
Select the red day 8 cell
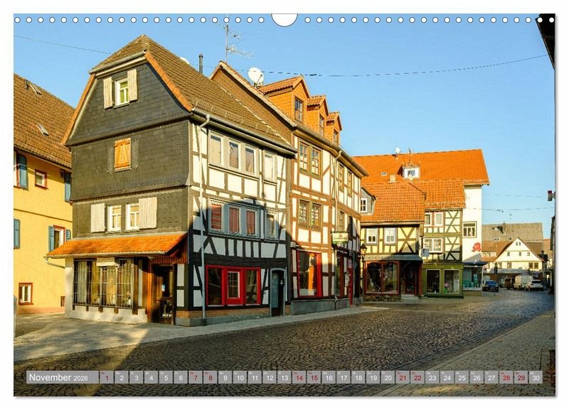211,377
